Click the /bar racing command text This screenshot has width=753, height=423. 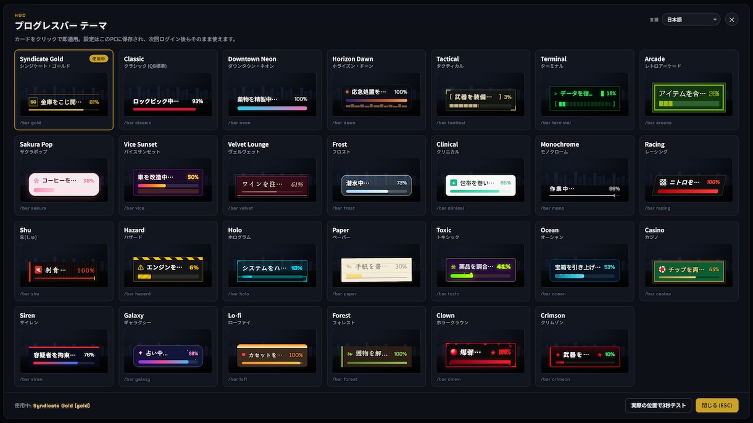point(659,208)
